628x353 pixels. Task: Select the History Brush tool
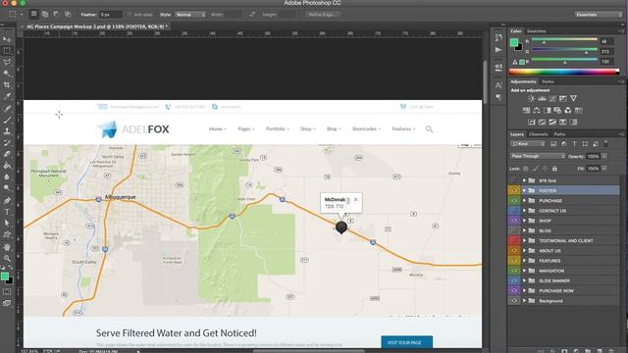(7, 142)
